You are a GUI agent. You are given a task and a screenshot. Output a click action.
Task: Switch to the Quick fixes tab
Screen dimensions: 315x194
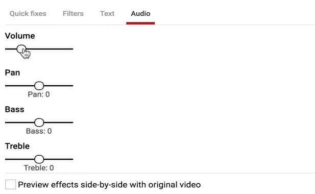tap(28, 14)
